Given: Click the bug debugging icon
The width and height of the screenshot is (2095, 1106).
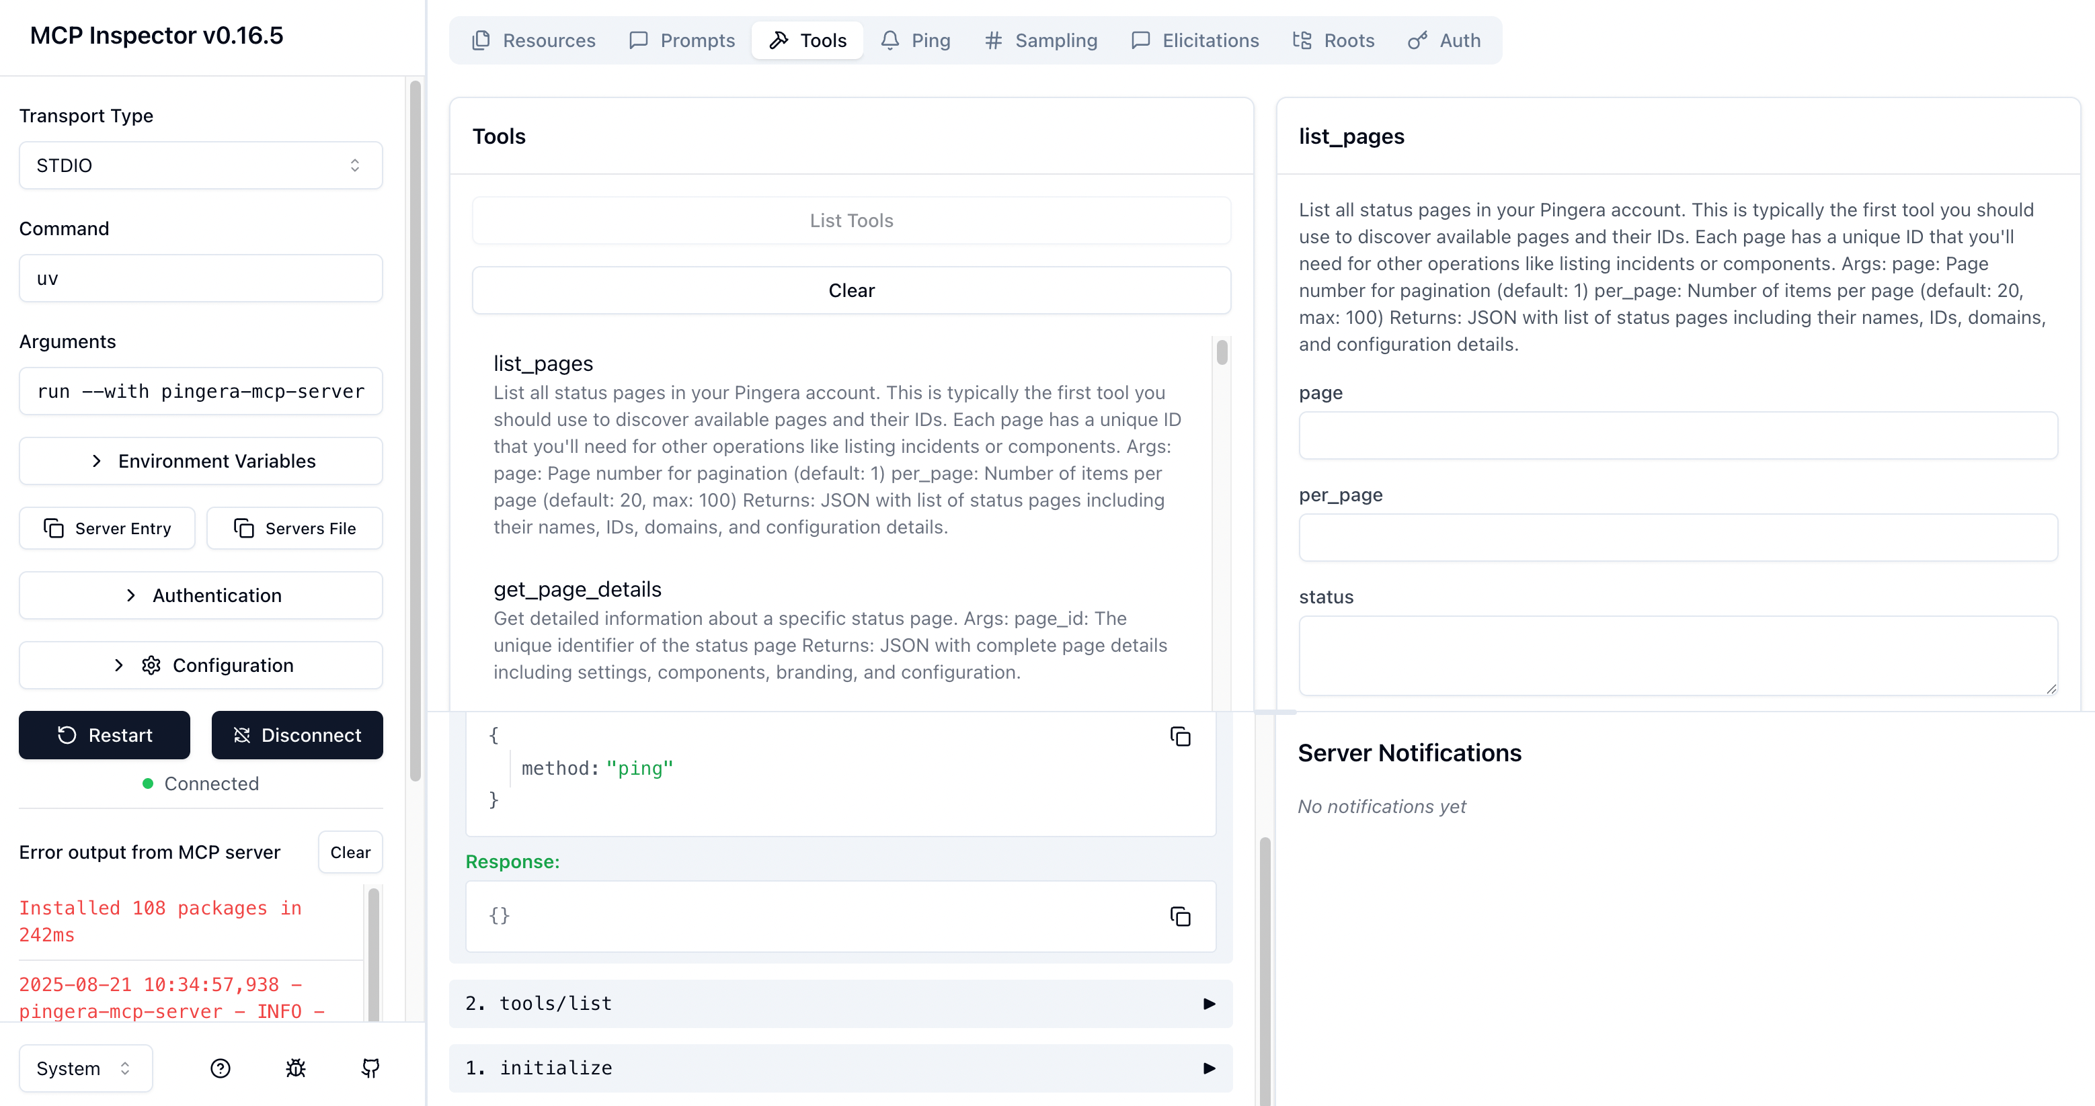Looking at the screenshot, I should coord(295,1068).
